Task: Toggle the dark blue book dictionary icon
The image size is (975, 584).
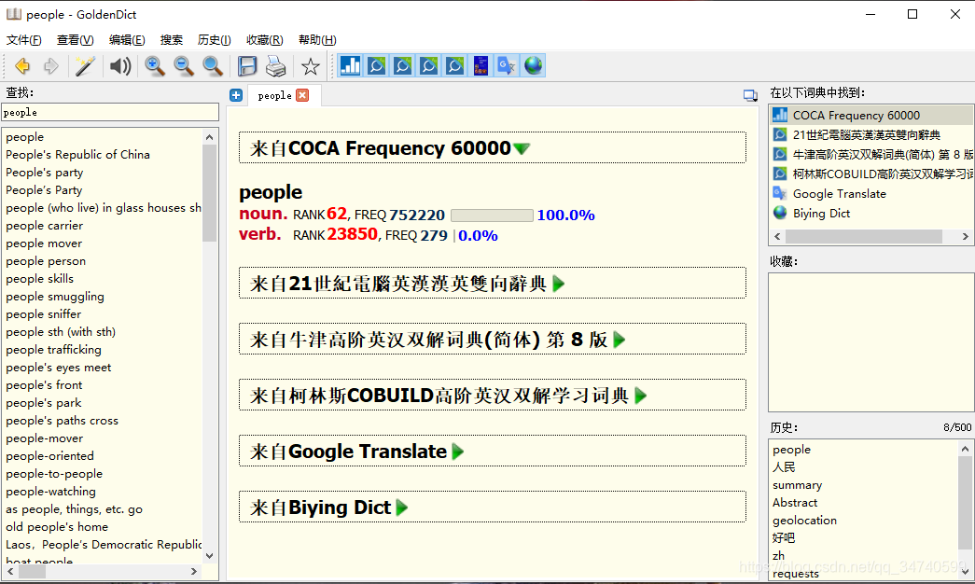Action: (481, 65)
